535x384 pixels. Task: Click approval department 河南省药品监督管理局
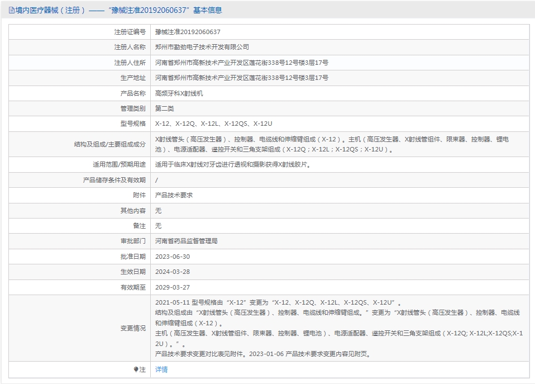[186, 241]
